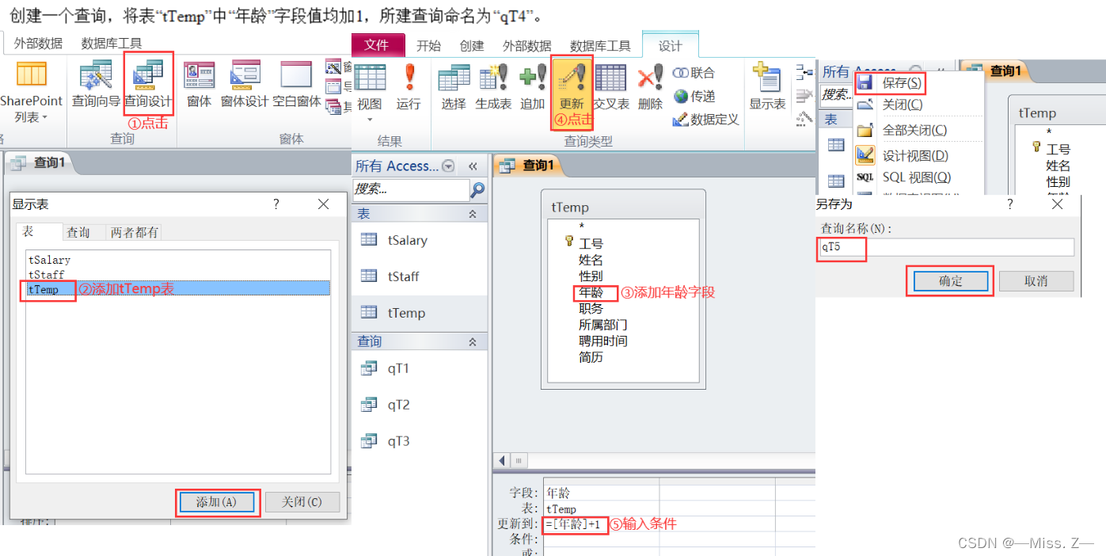Choose the 更新 (Update) query type
The height and width of the screenshot is (556, 1106).
572,87
